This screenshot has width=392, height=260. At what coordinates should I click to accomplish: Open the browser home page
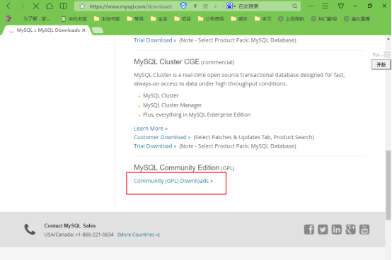(x=50, y=6)
